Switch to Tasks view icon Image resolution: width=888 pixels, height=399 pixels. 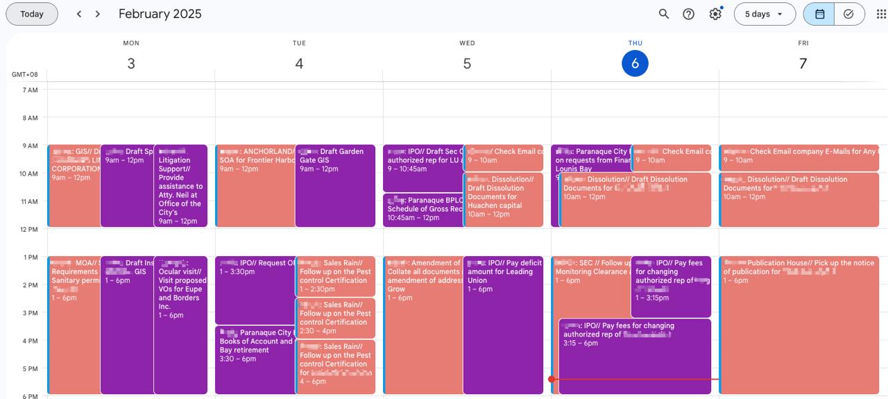click(x=848, y=14)
